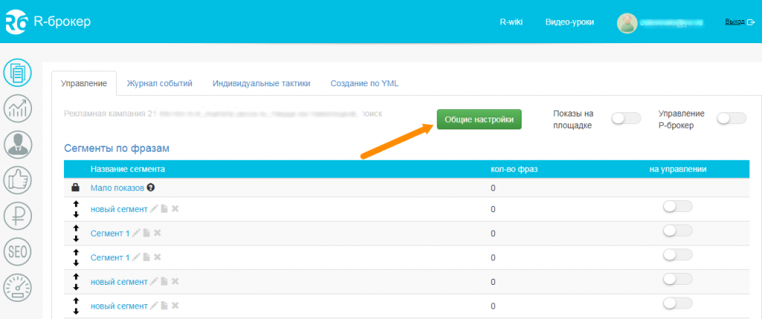This screenshot has width=762, height=319.
Task: Edit the last новый сегмент via pencil icon
Action: 154,306
